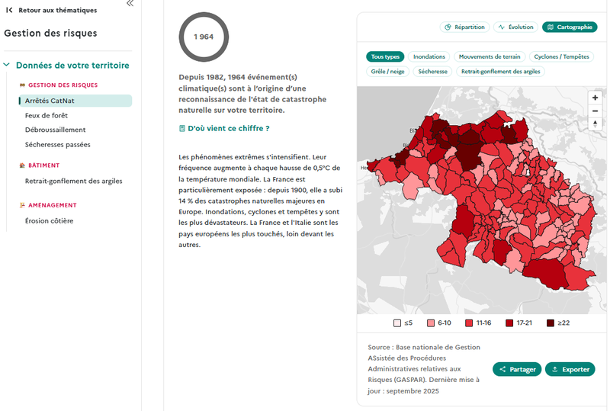The width and height of the screenshot is (610, 411).
Task: Collapse Données de votre territoire section
Action: pyautogui.click(x=7, y=65)
